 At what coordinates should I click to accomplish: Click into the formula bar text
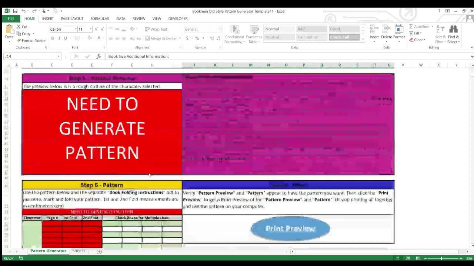(287, 56)
